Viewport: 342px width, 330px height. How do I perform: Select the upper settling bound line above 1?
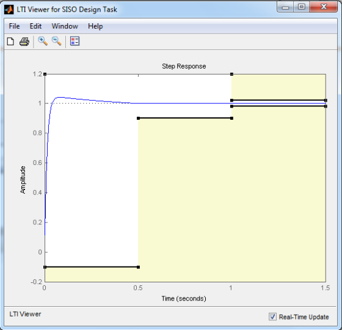(x=278, y=100)
